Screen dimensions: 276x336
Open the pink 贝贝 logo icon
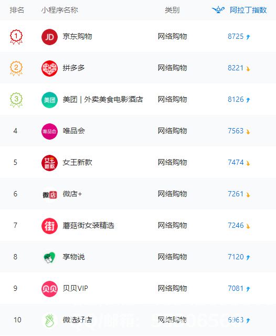(x=49, y=289)
